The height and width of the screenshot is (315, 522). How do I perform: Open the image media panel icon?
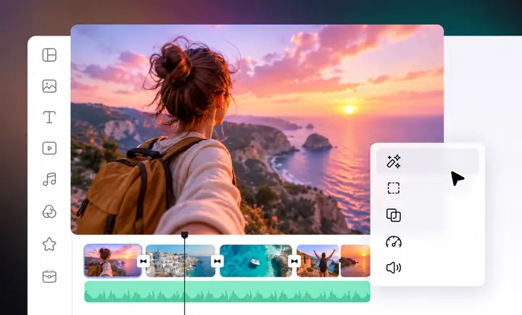[x=49, y=86]
